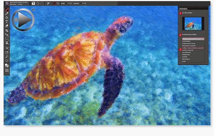Viewport: 214px width, 136px height.
Task: Choose 'Kräftige impressionistische Landschaft' preset
Action: pyautogui.click(x=193, y=48)
